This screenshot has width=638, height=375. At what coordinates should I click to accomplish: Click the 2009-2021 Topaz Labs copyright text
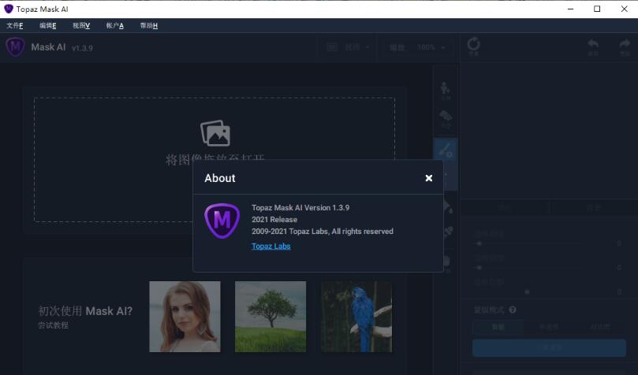click(323, 231)
